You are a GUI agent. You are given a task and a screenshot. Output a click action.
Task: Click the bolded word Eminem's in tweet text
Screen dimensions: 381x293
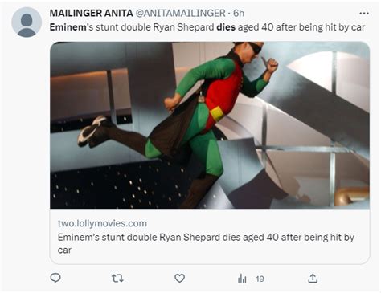click(x=72, y=27)
